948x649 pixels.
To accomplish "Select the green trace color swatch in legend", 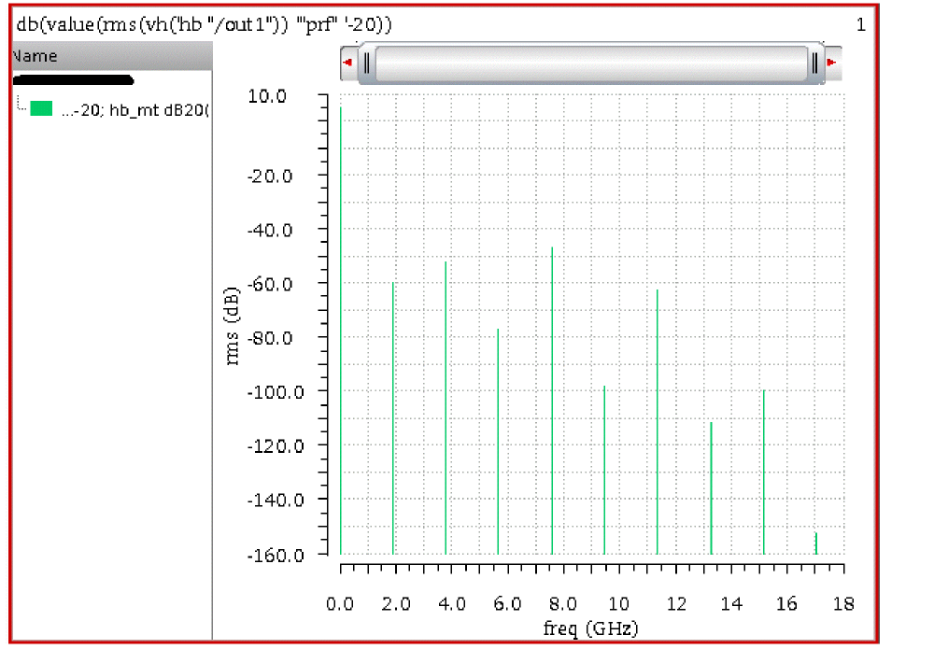I will 41,108.
